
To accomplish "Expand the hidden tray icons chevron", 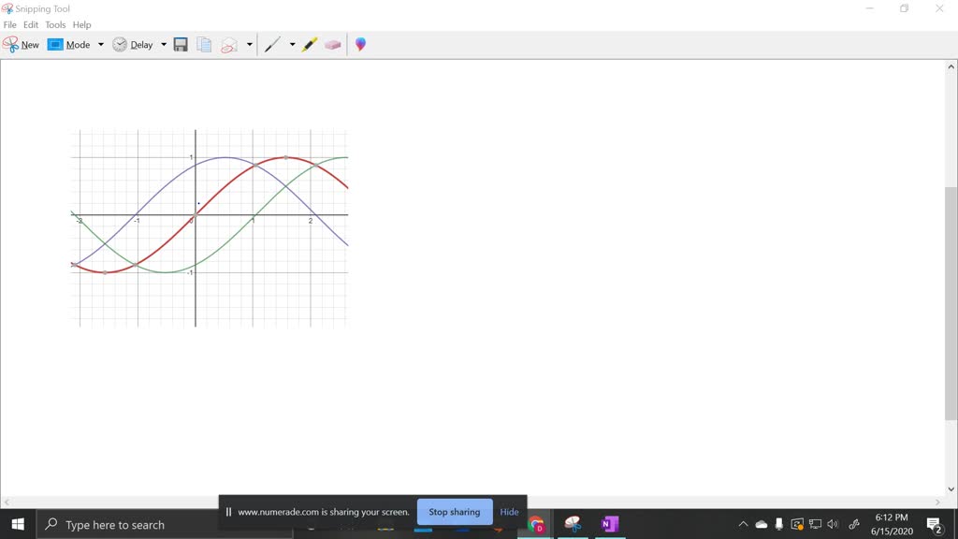I will [x=742, y=524].
